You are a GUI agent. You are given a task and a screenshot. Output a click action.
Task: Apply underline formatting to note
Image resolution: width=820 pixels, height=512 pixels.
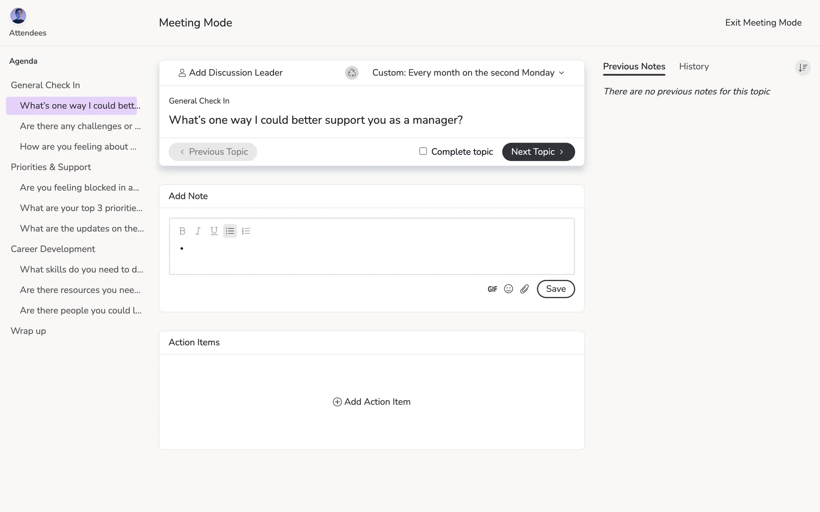point(214,231)
